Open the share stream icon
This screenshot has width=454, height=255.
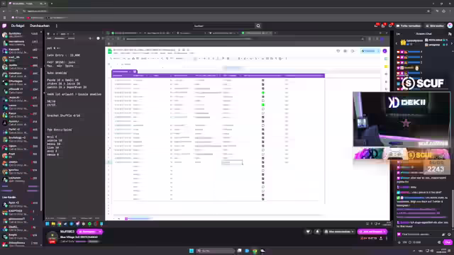tap(381, 238)
